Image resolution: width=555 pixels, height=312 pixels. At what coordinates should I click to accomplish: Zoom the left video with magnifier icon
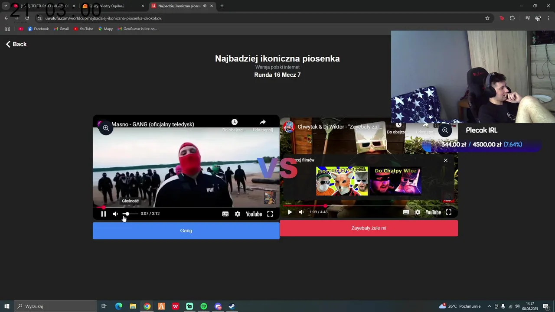coord(106,128)
